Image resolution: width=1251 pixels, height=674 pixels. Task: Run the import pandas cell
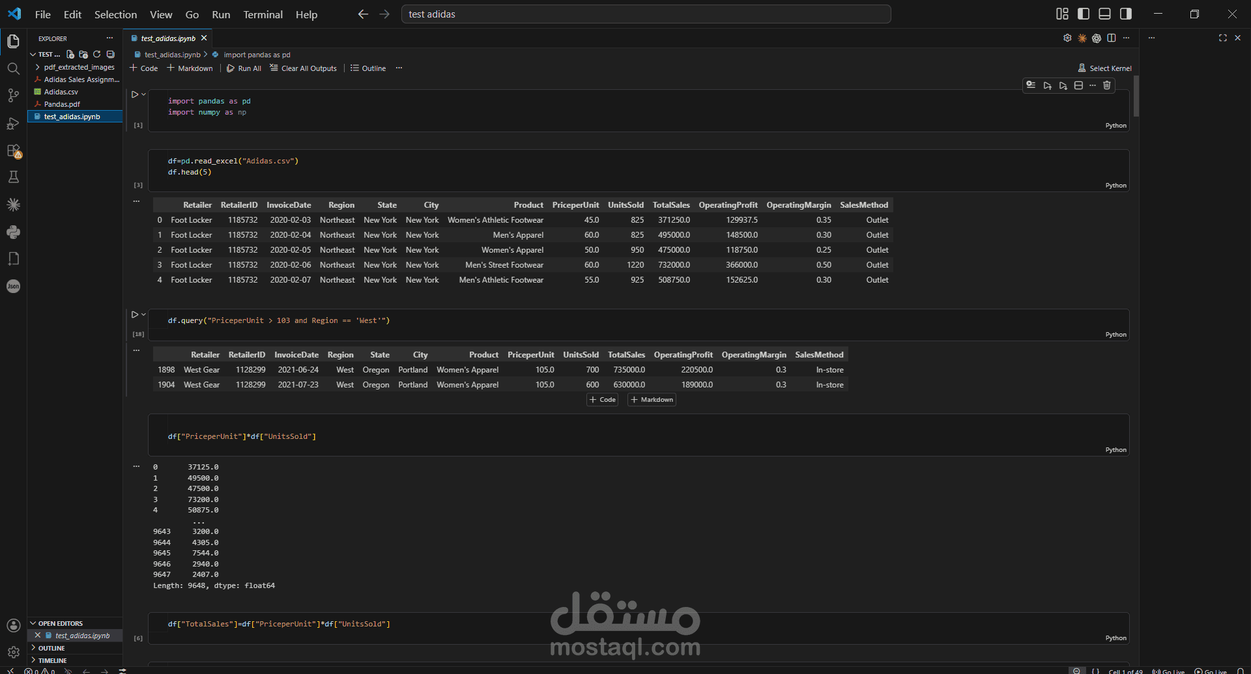point(135,94)
